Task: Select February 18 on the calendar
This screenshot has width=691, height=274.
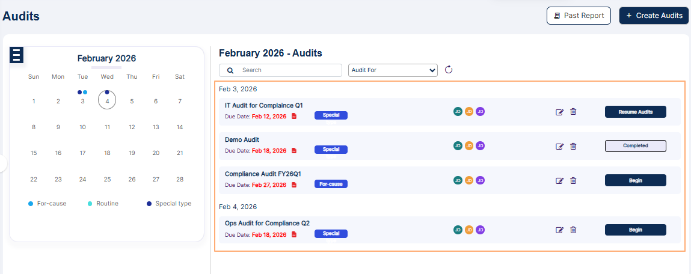Action: 107,153
